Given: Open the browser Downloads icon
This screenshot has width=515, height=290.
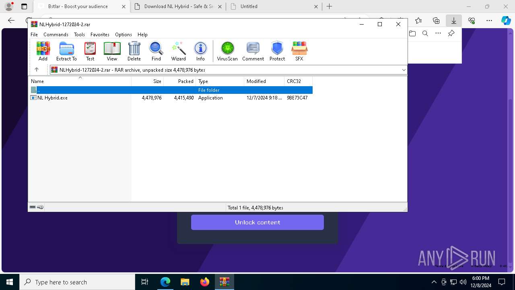Looking at the screenshot, I should point(454,21).
